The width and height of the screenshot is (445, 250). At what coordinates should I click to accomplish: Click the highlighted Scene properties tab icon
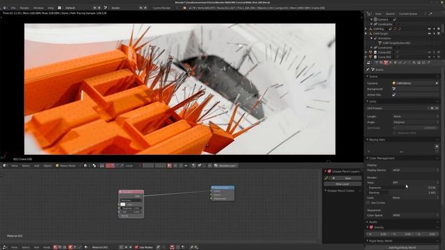pyautogui.click(x=386, y=62)
